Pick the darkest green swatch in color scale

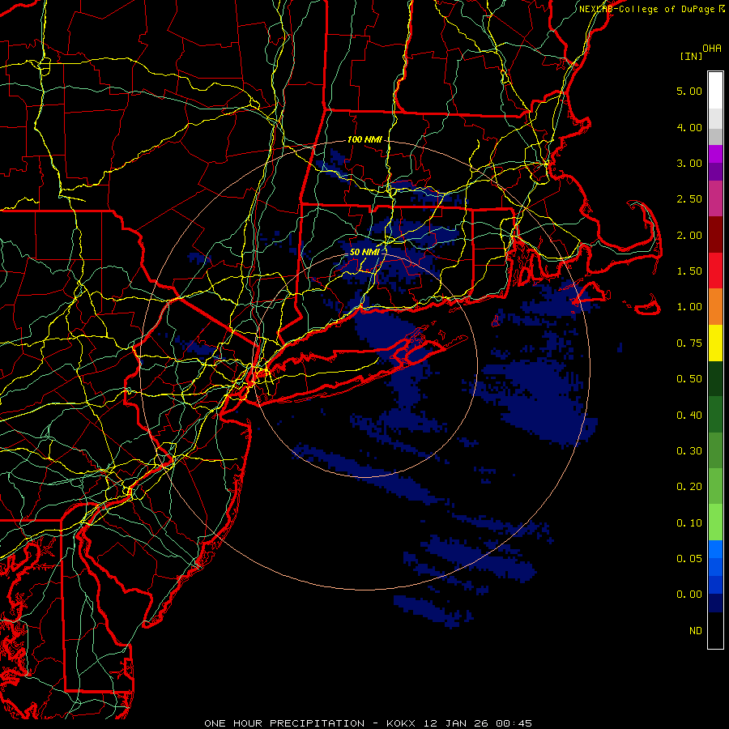(x=715, y=379)
